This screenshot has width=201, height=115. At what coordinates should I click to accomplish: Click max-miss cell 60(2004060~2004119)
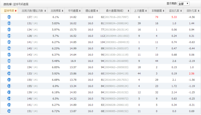[115, 74]
